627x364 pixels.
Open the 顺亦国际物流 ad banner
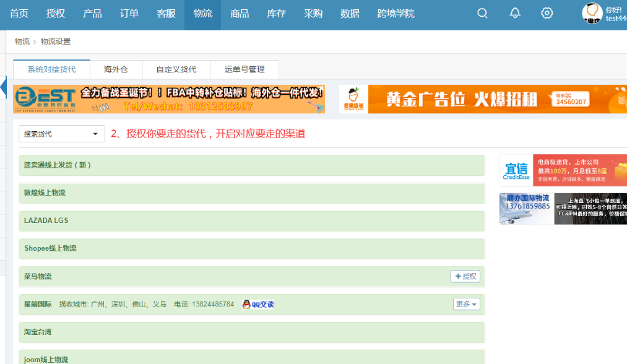(x=563, y=209)
